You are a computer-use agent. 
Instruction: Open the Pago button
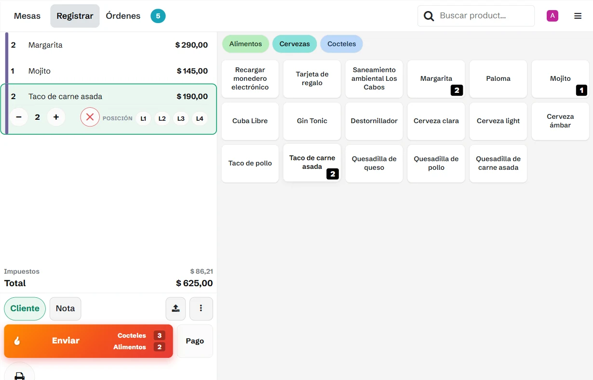pyautogui.click(x=195, y=341)
